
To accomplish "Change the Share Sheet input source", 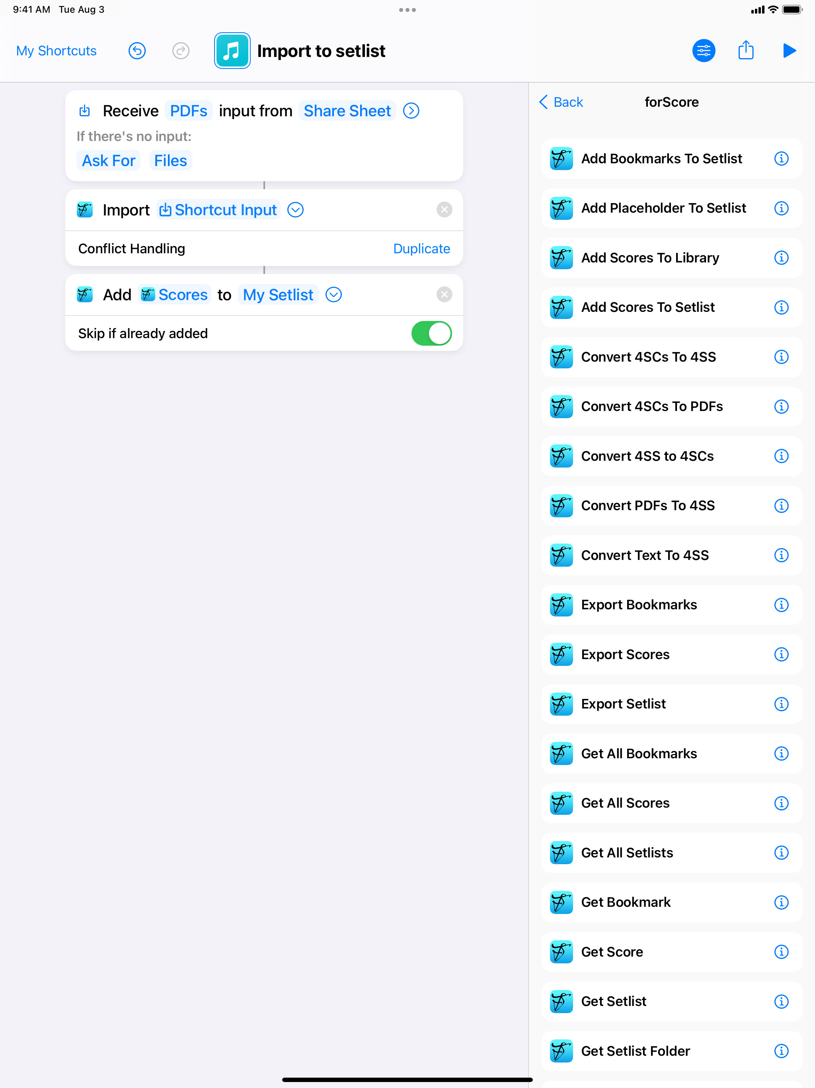I will pyautogui.click(x=347, y=111).
